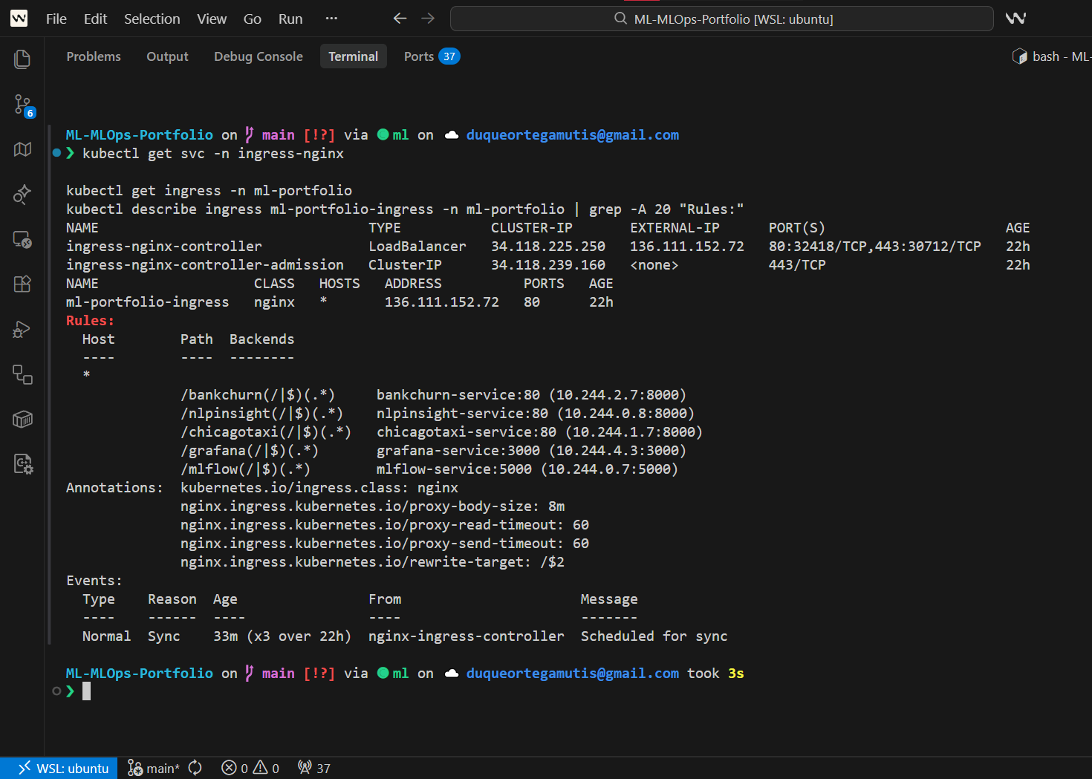Click the ML-MLOps-Portfolio search bar
Screen dimensions: 1092x779
(721, 19)
